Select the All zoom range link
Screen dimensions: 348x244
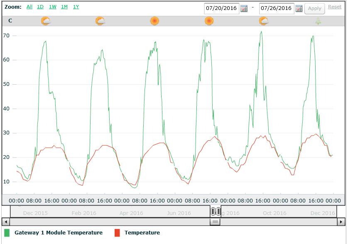coord(29,7)
